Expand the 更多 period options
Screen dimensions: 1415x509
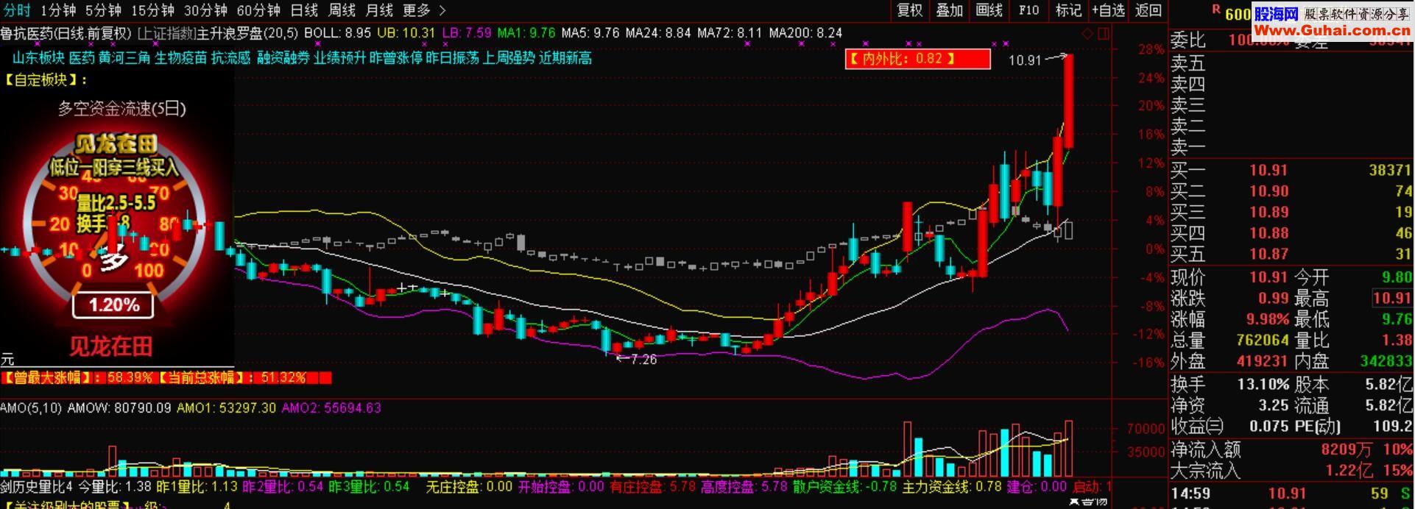(x=417, y=10)
